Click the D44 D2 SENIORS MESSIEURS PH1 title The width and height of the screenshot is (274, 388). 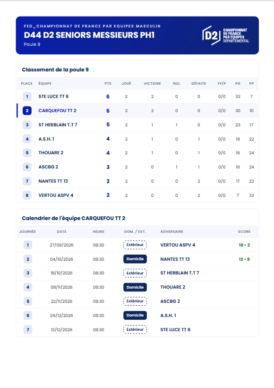(x=89, y=35)
